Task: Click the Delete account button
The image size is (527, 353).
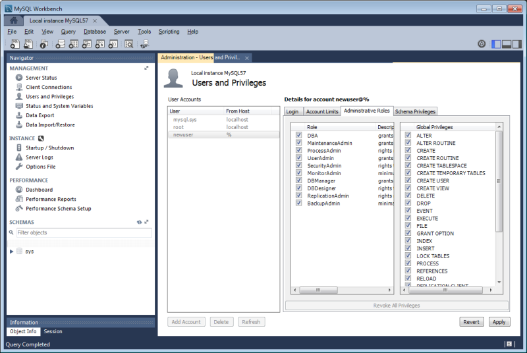Action: 221,322
